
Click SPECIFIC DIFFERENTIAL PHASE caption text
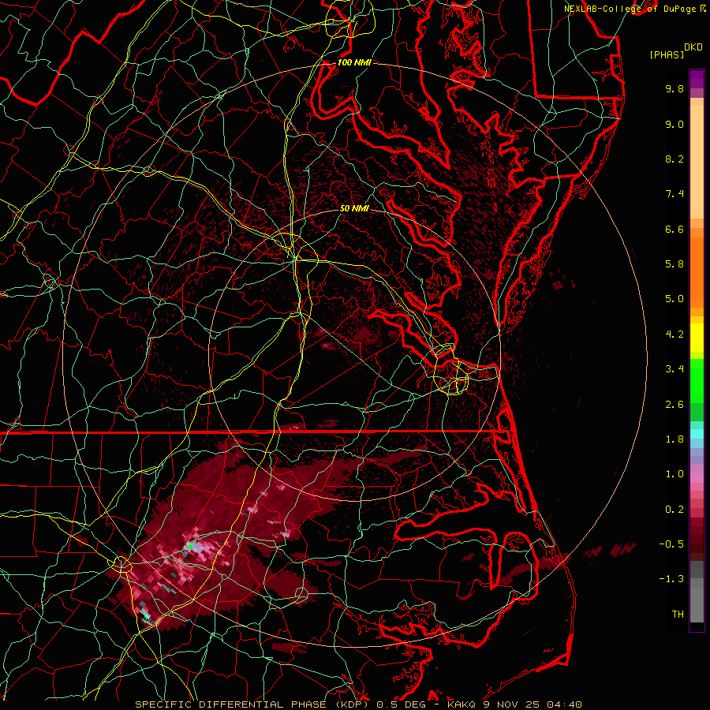[230, 704]
